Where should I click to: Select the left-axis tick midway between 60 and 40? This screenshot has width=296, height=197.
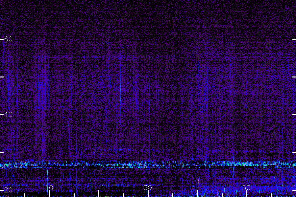2,77
